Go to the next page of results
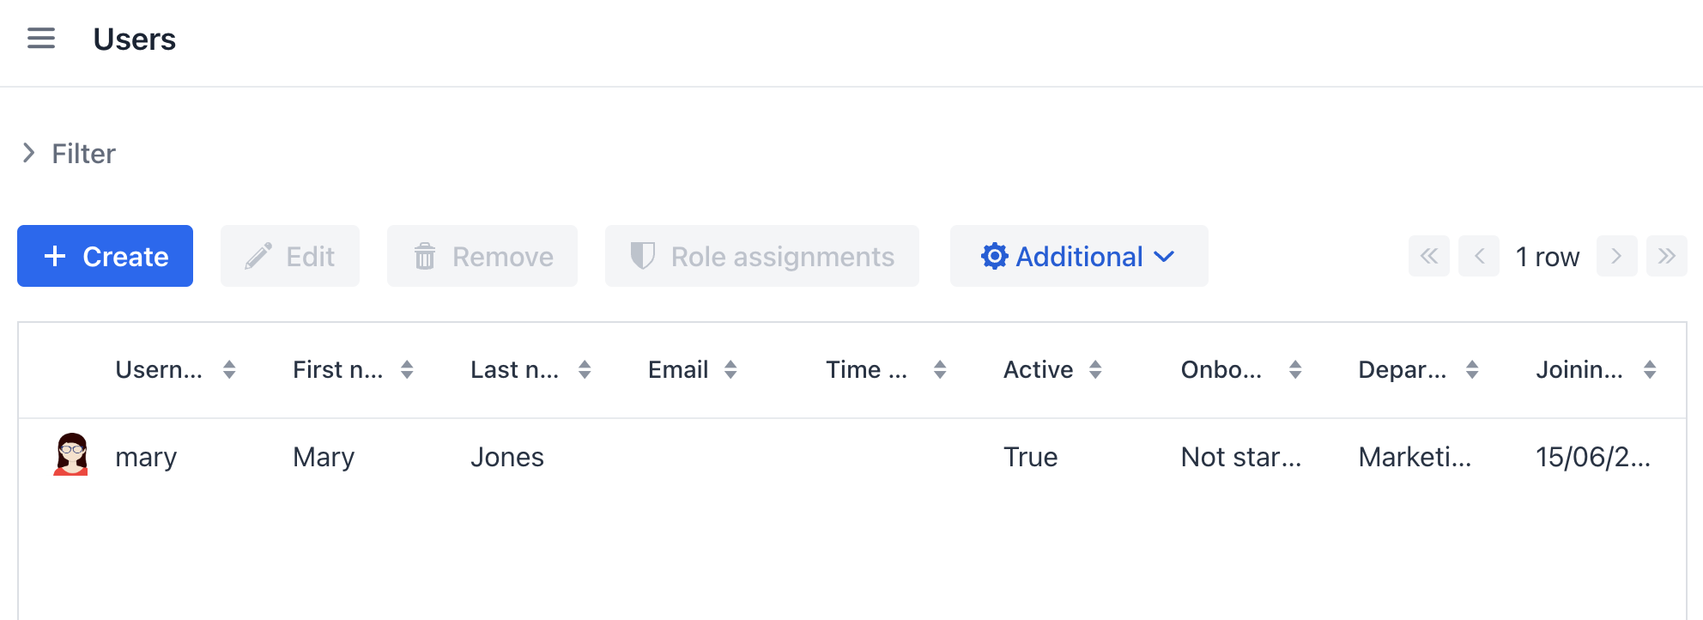 point(1616,256)
